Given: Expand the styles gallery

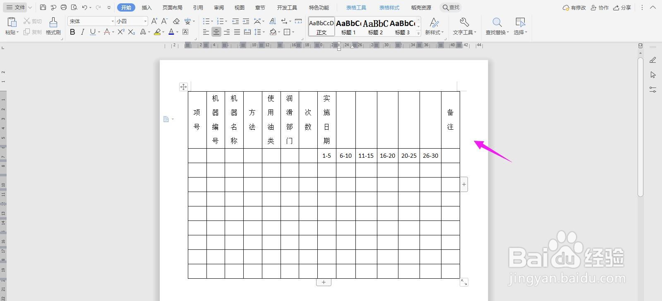Looking at the screenshot, I should tap(418, 33).
